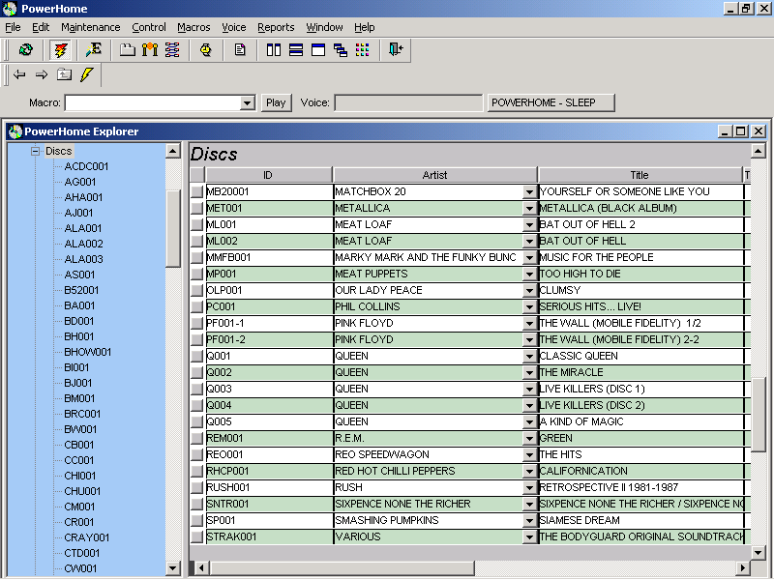Click the yellow lightning bolt icon

(87, 74)
